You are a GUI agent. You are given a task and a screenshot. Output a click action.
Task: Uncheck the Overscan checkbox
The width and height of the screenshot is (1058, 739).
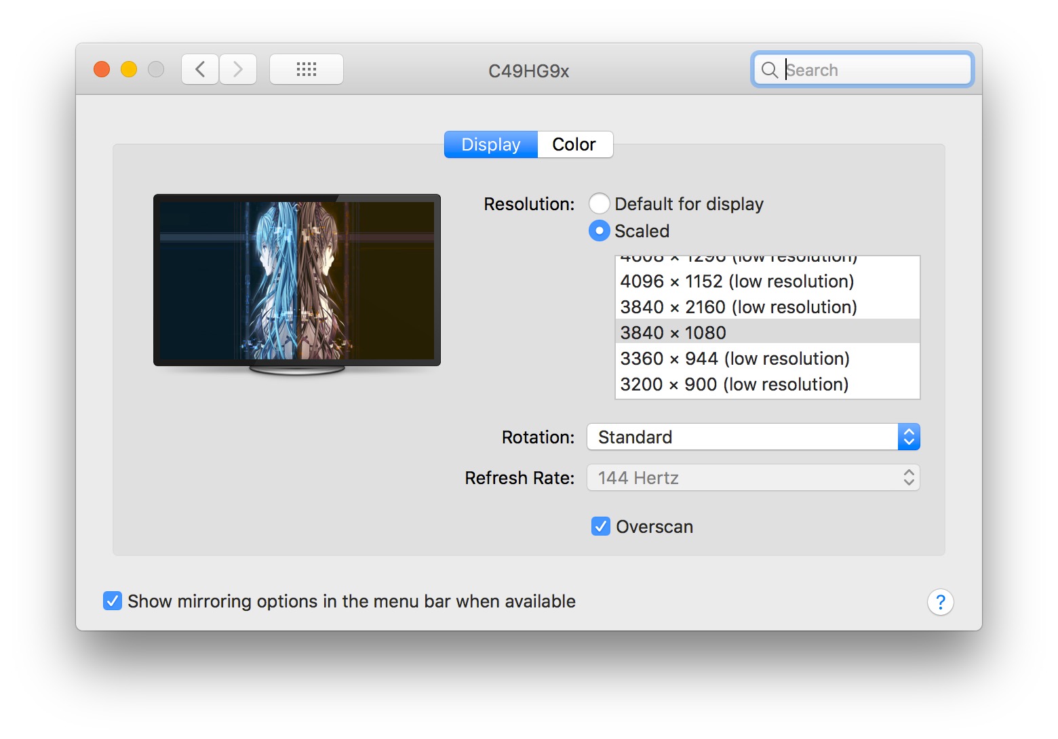(601, 527)
